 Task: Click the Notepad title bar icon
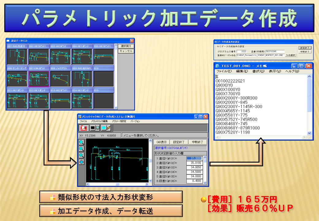point(217,66)
